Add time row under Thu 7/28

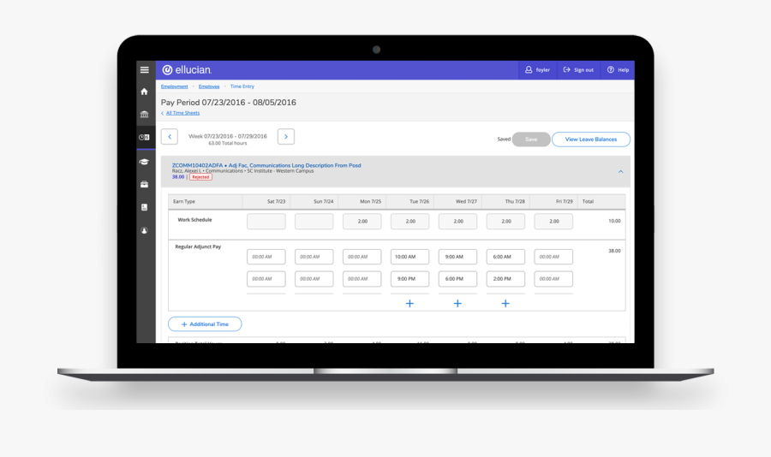(x=505, y=303)
